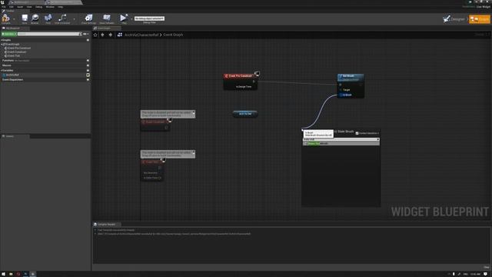492x277 pixels.
Task: Switch to Designer mode
Action: (x=454, y=19)
